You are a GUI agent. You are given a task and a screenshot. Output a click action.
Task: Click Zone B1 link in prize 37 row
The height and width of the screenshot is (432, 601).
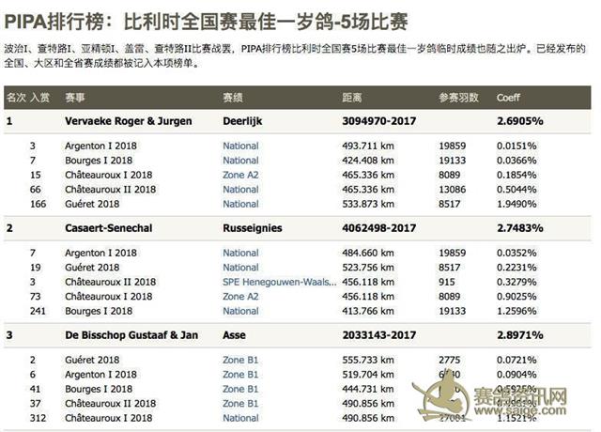(240, 404)
